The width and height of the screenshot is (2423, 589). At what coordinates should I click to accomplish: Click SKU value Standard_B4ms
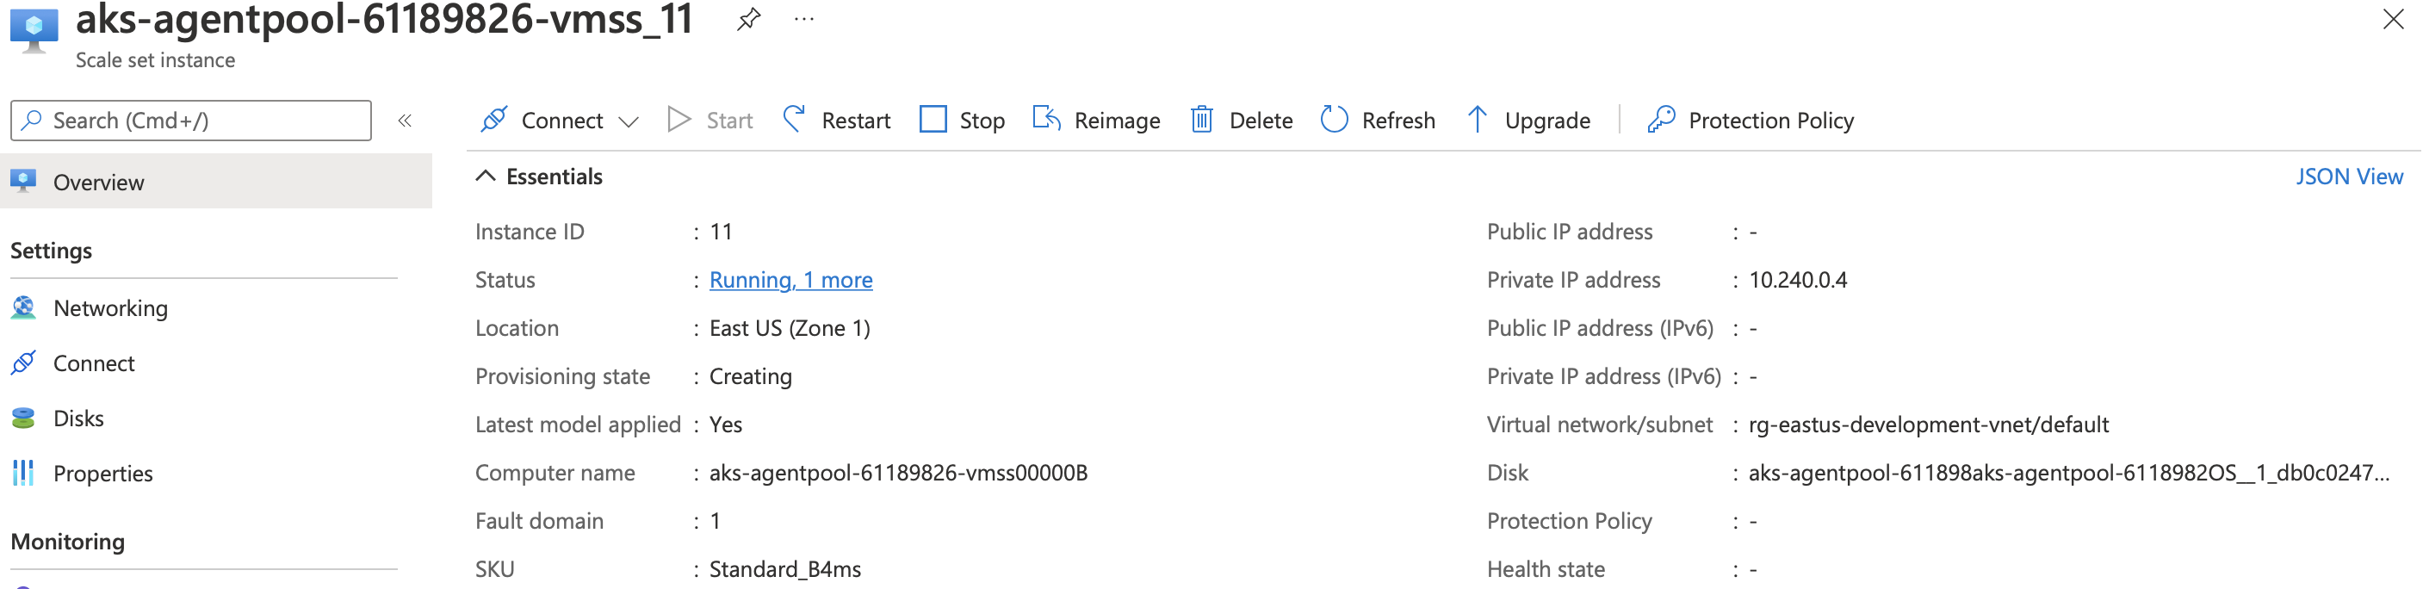[785, 569]
